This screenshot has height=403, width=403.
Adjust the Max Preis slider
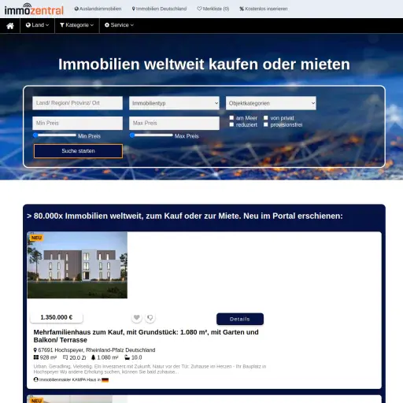tap(151, 135)
